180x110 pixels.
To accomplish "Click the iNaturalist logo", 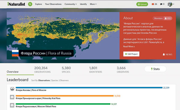I will [x=16, y=4].
